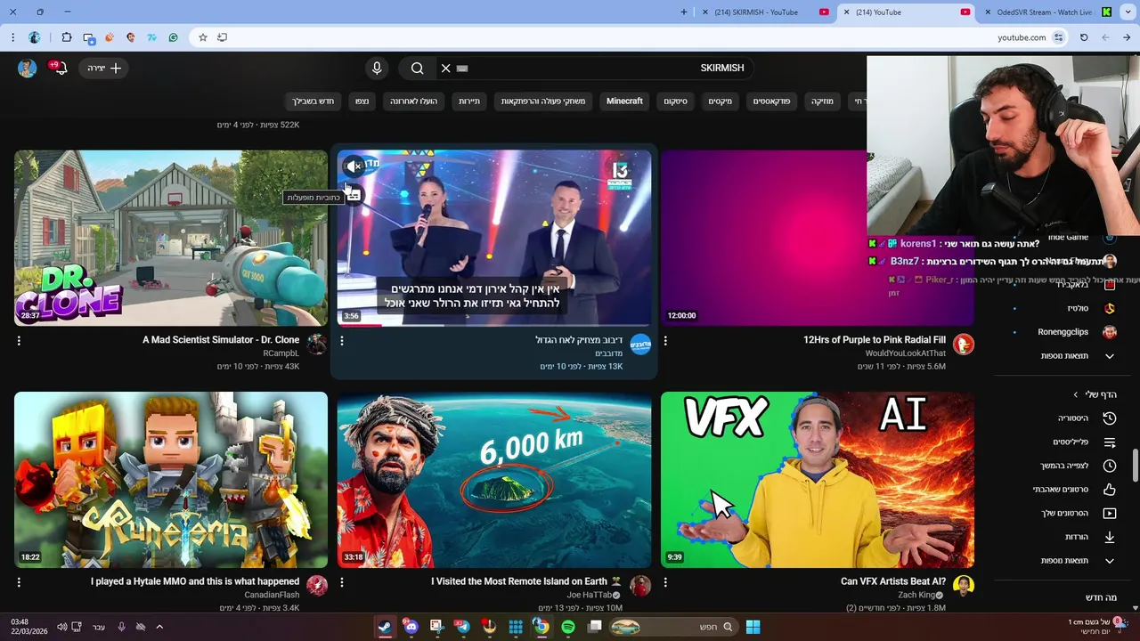Select the תיירות filter chip
Viewport: 1140px width, 641px height.
point(469,101)
